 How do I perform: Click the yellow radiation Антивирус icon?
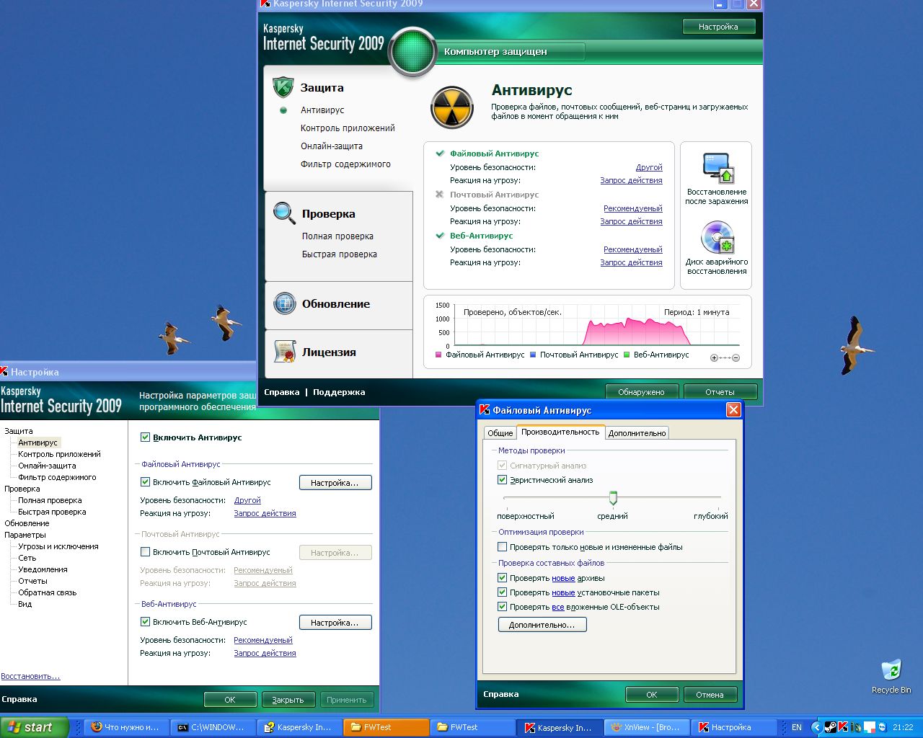[x=452, y=107]
